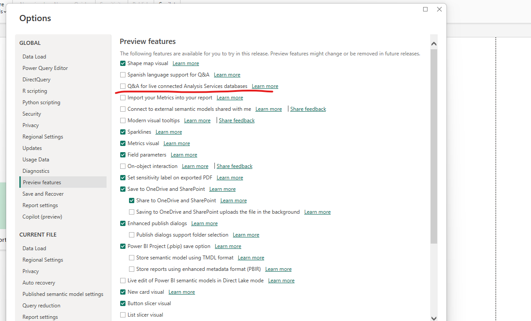The width and height of the screenshot is (531, 321).
Task: Uncheck the Button slicer visual checkbox
Action: coord(123,303)
